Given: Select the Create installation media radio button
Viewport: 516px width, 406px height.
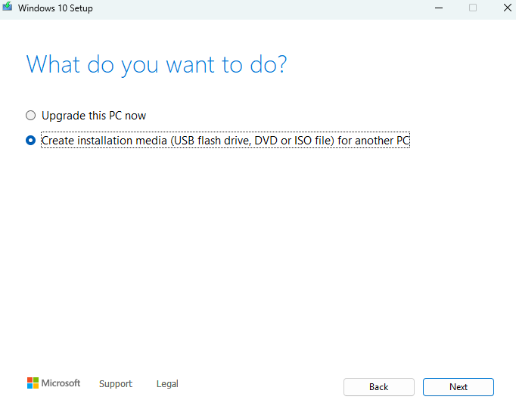Looking at the screenshot, I should (30, 141).
